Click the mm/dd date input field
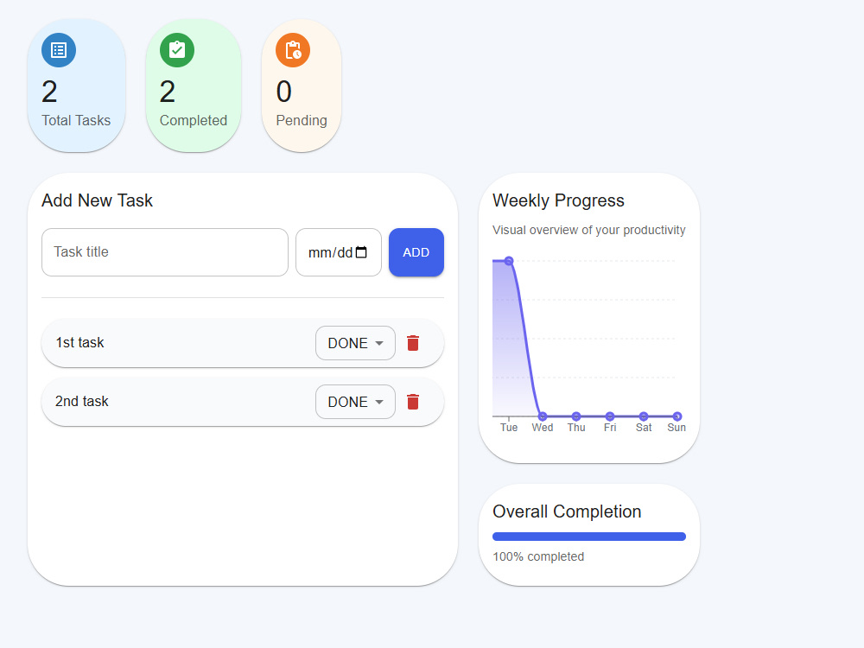The image size is (864, 648). click(x=339, y=252)
